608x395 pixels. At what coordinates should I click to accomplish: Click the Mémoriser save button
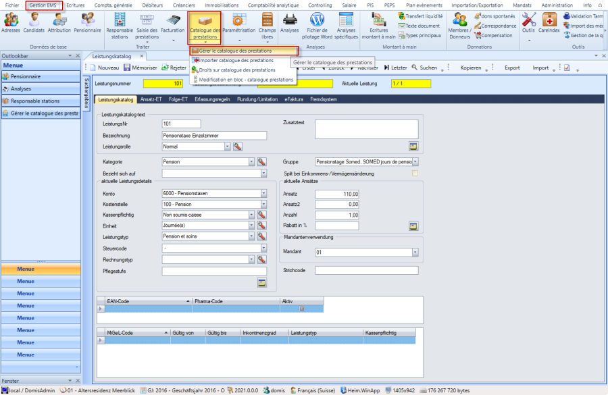click(141, 68)
